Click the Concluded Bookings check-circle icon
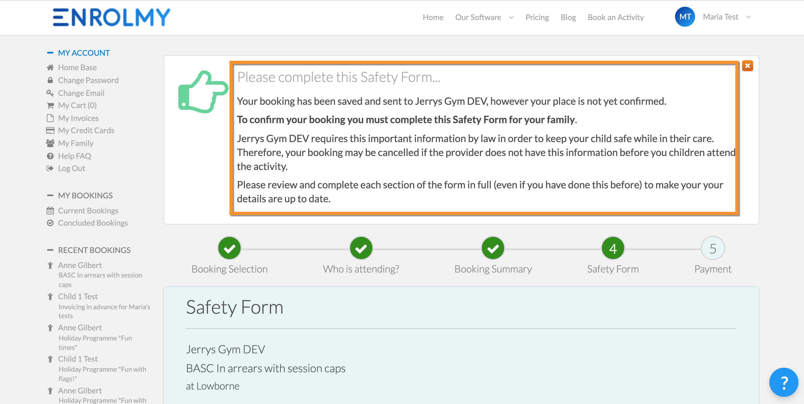 pos(50,223)
